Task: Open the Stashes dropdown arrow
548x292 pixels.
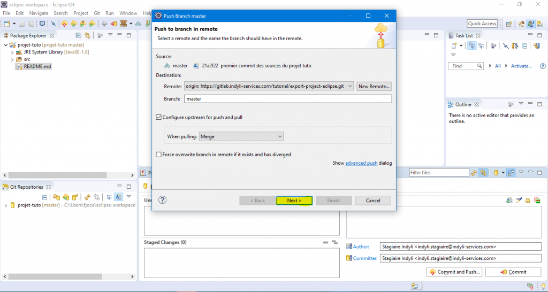Action: [131, 24]
